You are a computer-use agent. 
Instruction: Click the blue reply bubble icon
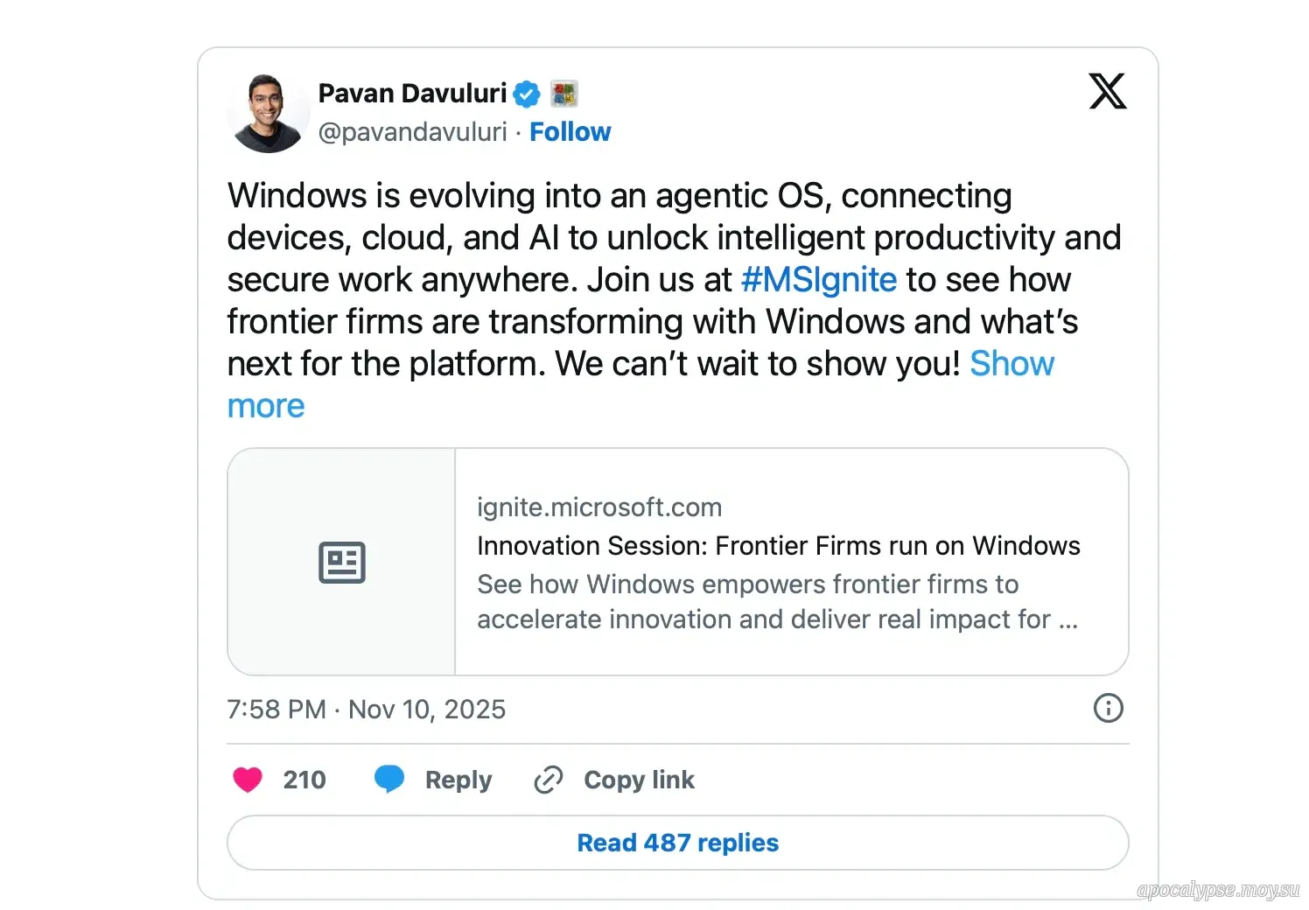pos(389,778)
